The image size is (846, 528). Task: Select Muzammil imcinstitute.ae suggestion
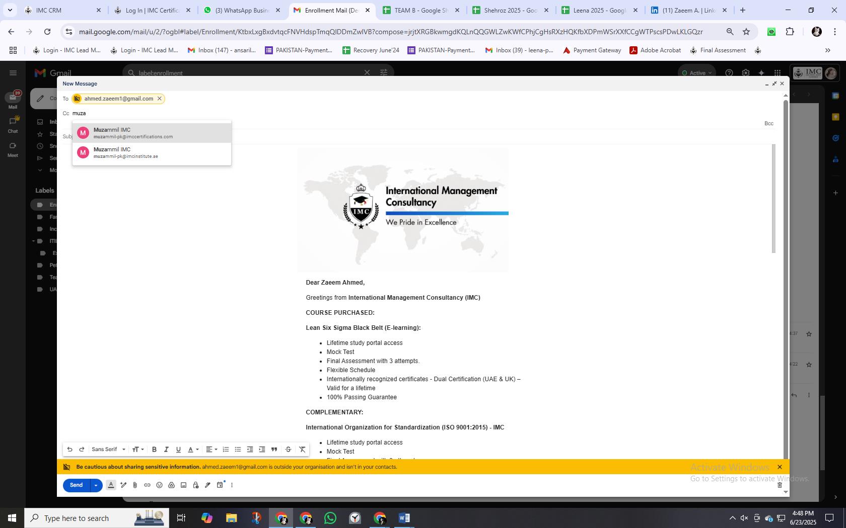coord(152,153)
